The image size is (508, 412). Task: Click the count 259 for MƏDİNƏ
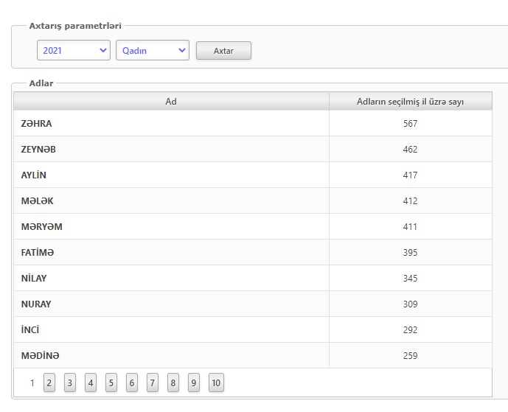410,356
